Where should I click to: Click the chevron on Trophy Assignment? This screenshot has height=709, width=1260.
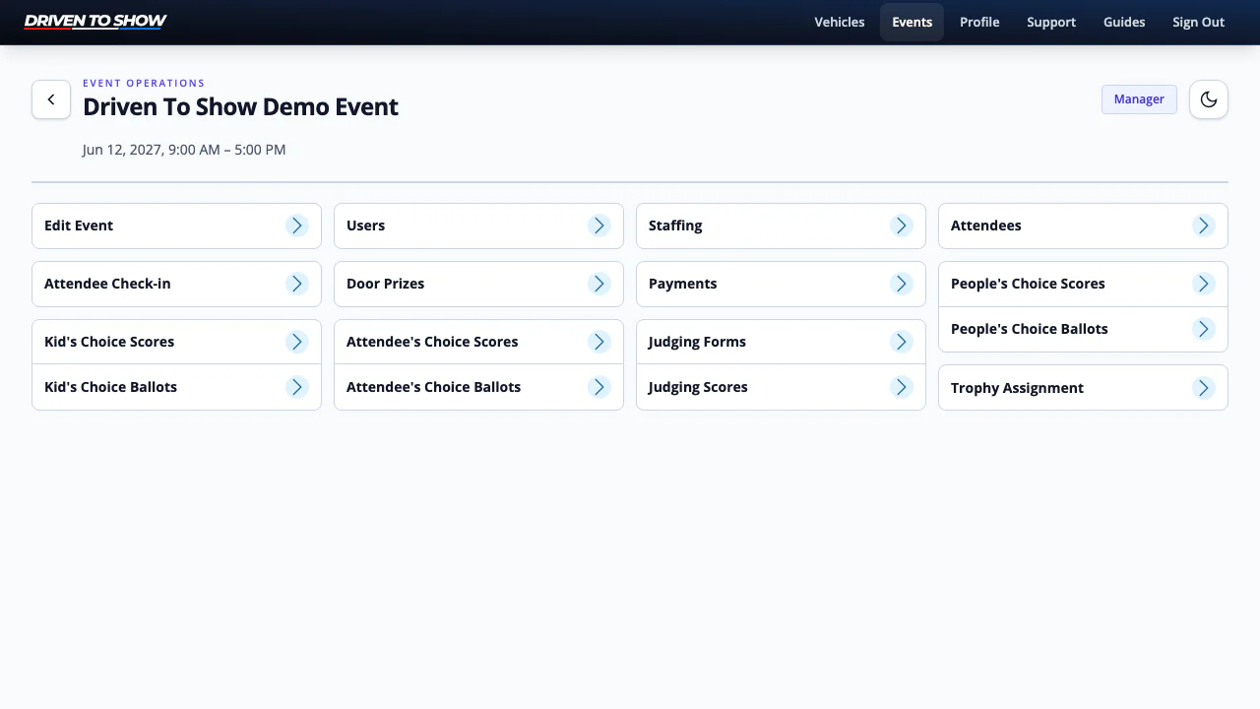(x=1204, y=388)
